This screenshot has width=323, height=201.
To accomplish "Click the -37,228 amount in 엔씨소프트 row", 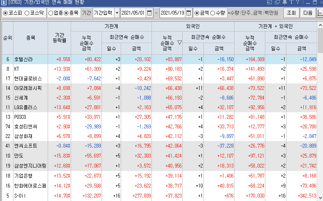I will click(x=225, y=146).
